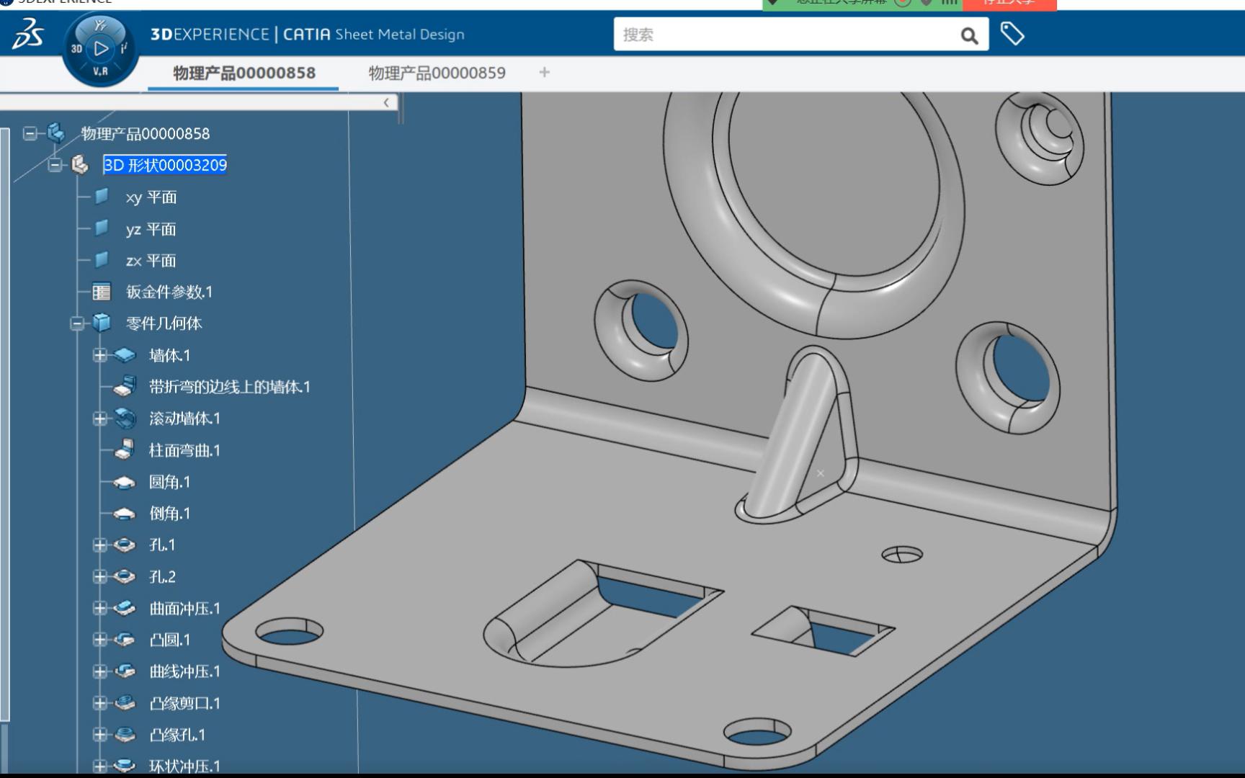This screenshot has height=778, width=1245.
Task: Click the 钣金件参数.1 parameters icon
Action: [x=102, y=292]
